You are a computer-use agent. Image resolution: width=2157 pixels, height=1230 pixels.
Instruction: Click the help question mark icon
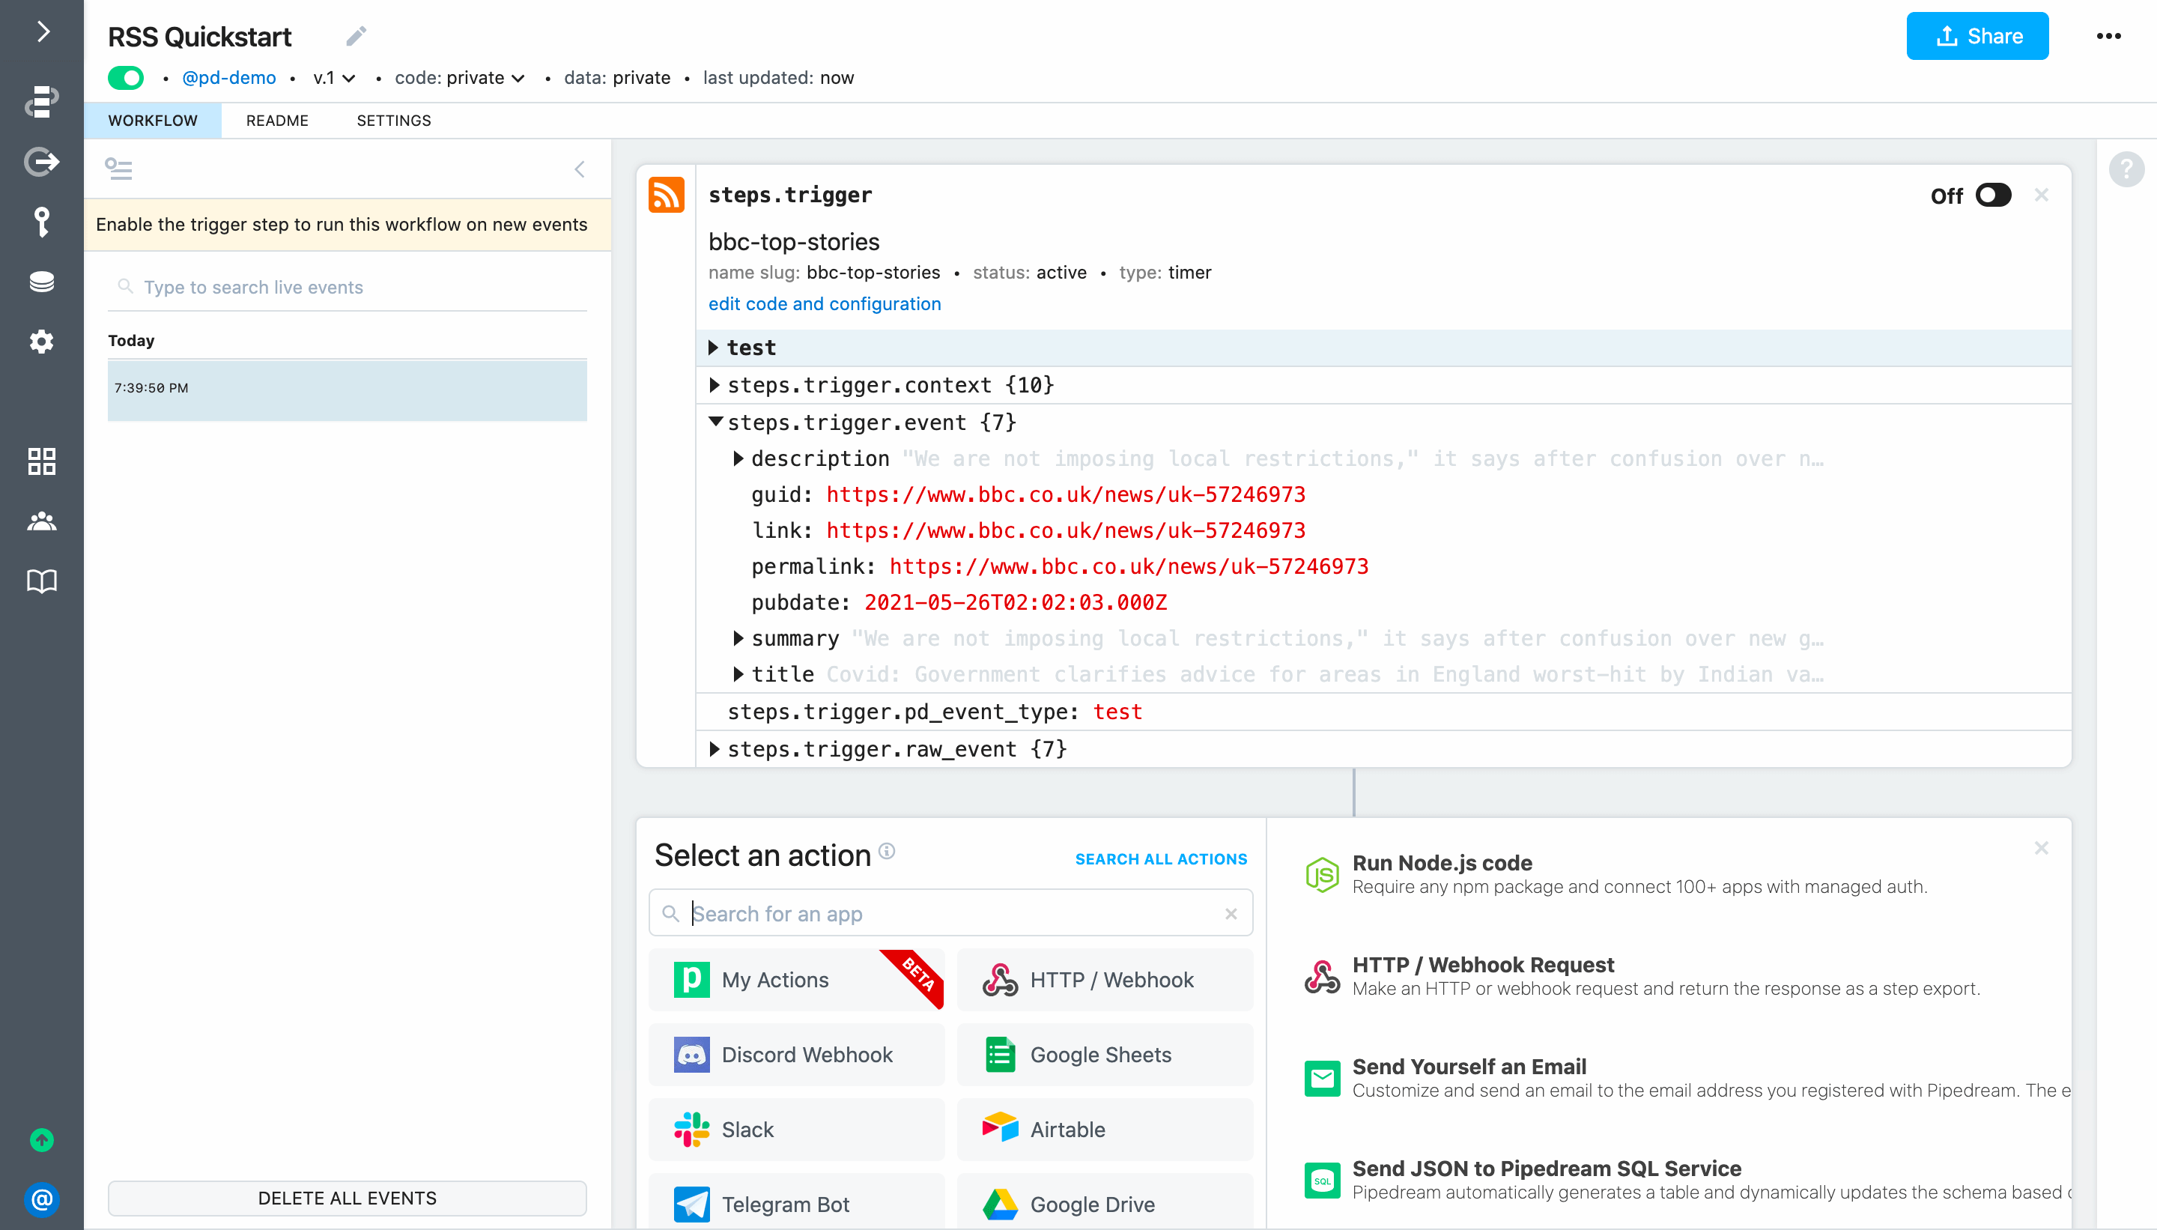pos(2125,169)
